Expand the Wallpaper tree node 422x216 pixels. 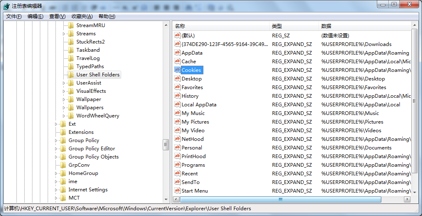tap(64, 99)
